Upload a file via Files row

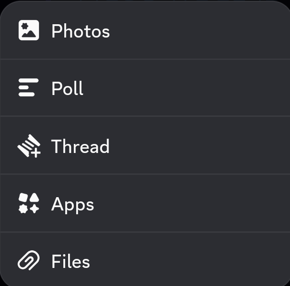coord(145,259)
